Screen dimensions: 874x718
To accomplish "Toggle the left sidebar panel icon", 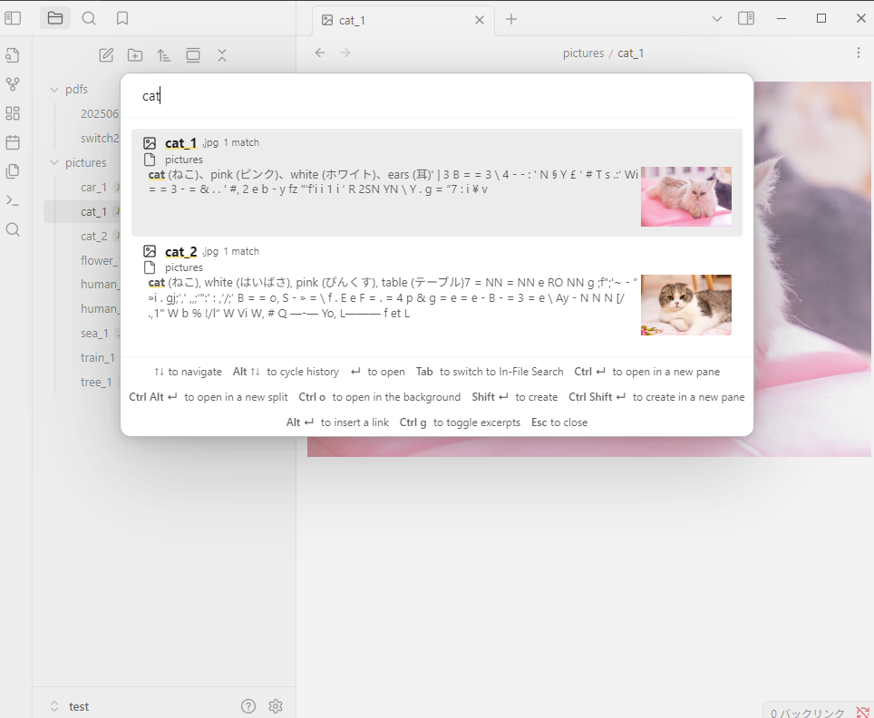I will (13, 18).
